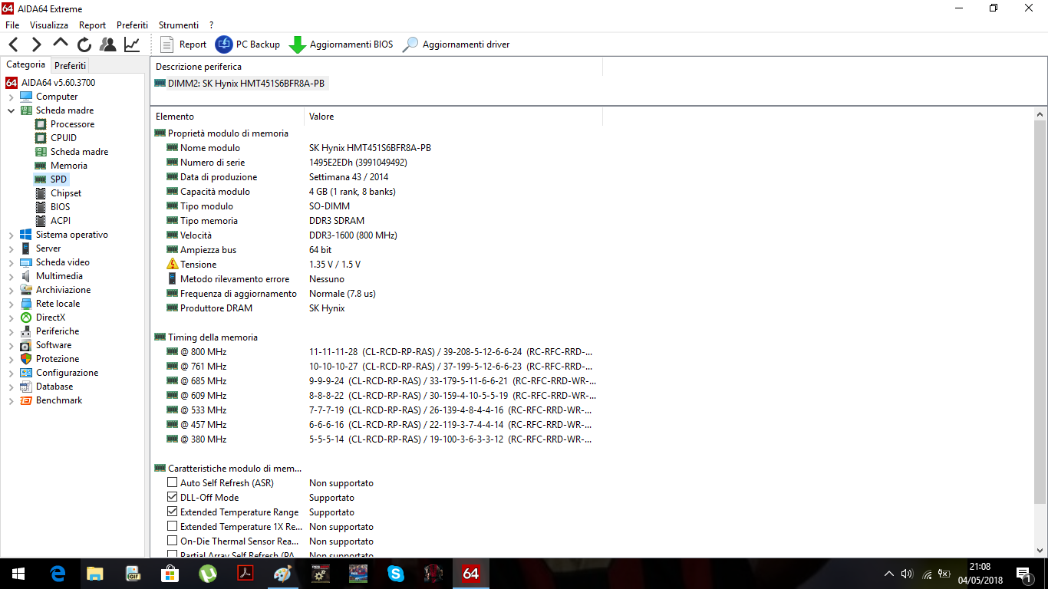1048x589 pixels.
Task: Click the Back navigation arrow
Action: (14, 44)
